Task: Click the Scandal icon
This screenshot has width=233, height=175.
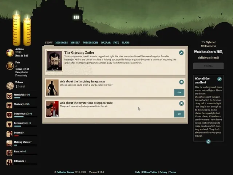Action: 9,134
